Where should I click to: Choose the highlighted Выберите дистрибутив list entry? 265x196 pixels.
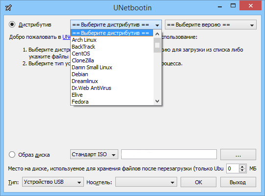point(112,33)
